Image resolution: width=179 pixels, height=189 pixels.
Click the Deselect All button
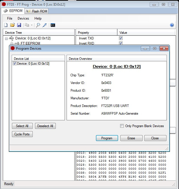[45, 126]
